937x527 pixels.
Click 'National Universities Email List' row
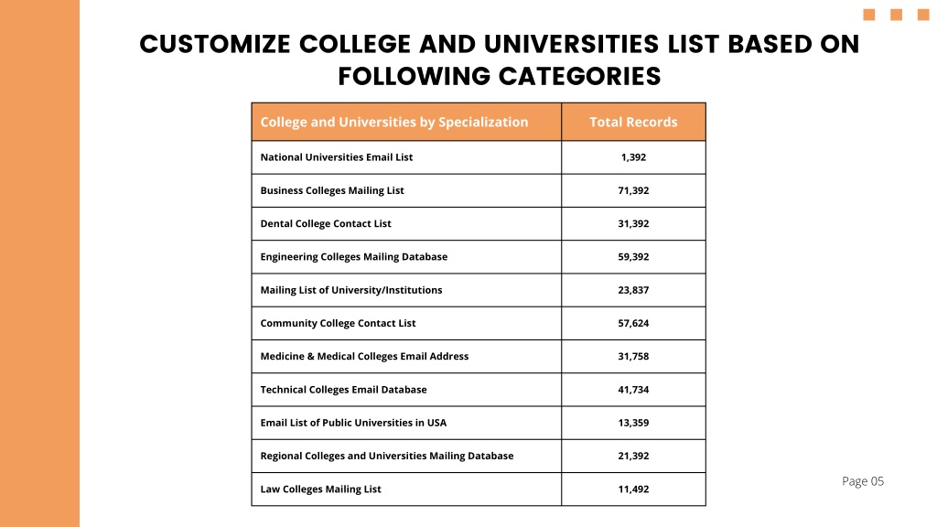(479, 157)
